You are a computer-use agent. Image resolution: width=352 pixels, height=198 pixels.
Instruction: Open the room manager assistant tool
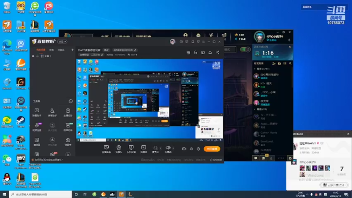(52, 112)
